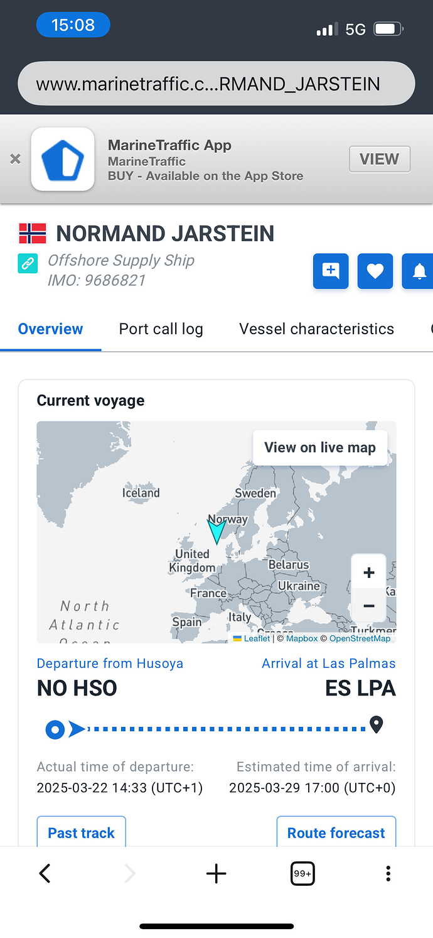Add vessel to favorites with heart icon
The width and height of the screenshot is (433, 938).
coord(375,271)
